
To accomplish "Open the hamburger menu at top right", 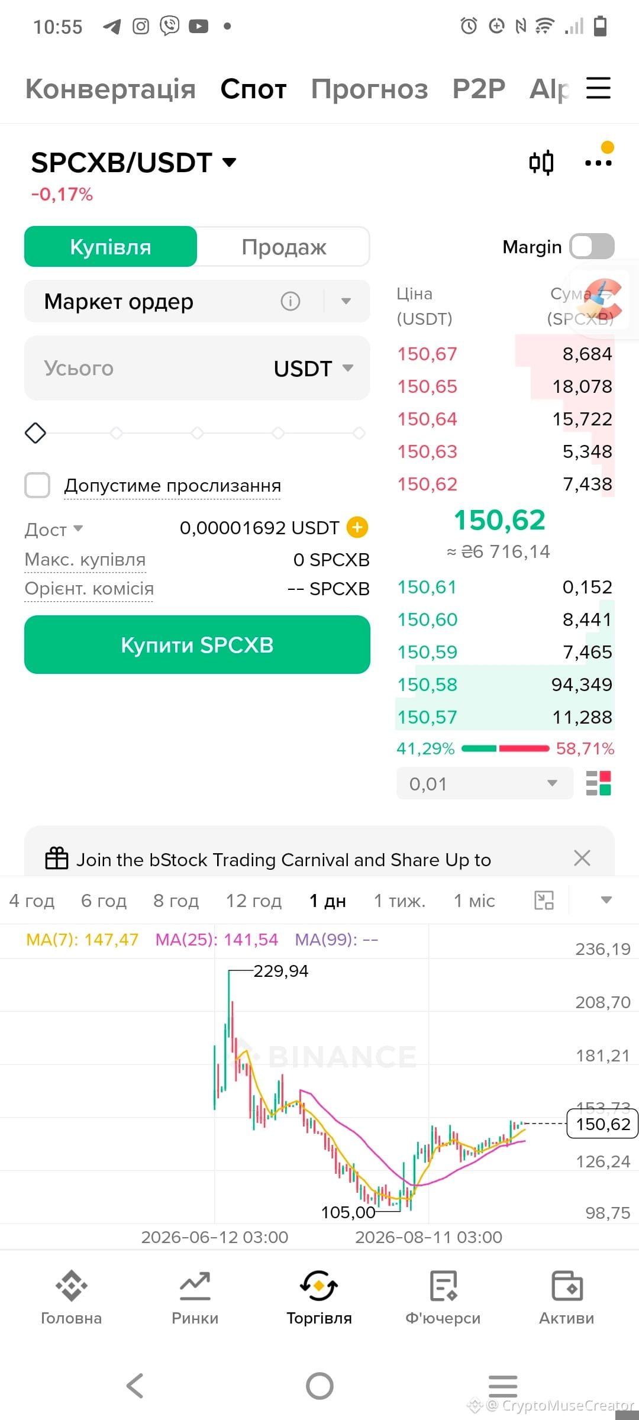I will click(598, 88).
